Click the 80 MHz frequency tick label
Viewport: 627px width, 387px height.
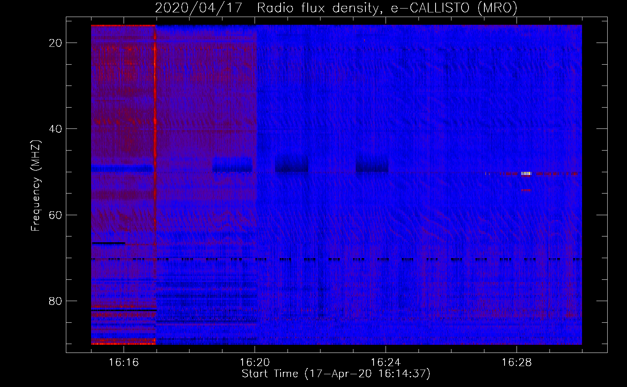click(x=55, y=301)
